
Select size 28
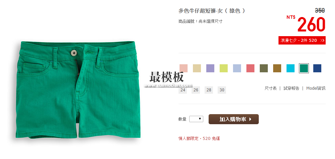pos(209,90)
